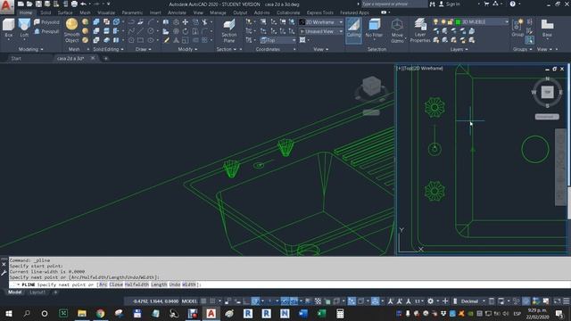This screenshot has width=571, height=321.
Task: Click MODEL space button in status bar
Action: [189, 301]
